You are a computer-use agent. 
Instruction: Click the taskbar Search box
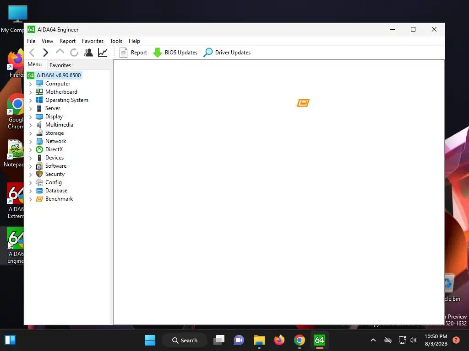(185, 340)
